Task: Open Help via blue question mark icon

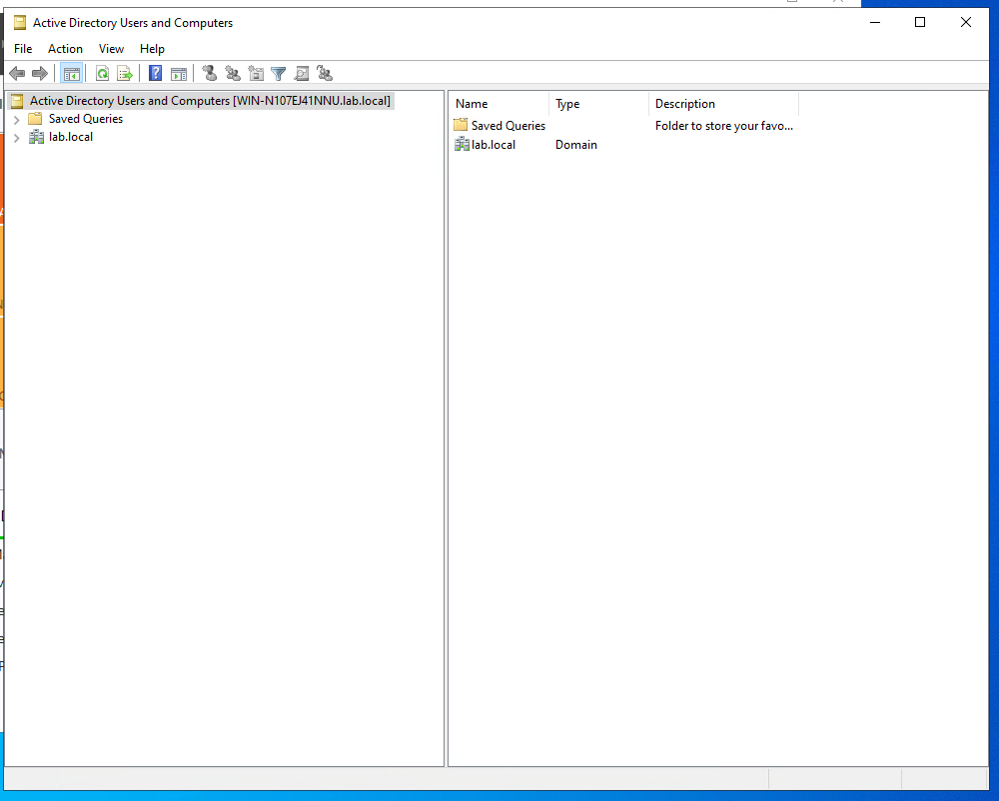Action: [156, 73]
